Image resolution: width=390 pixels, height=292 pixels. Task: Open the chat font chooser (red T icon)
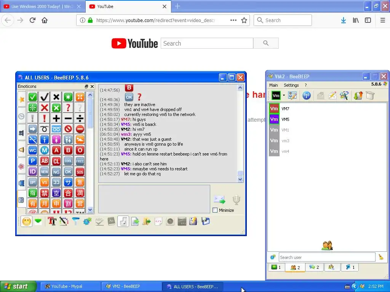[x=52, y=221]
